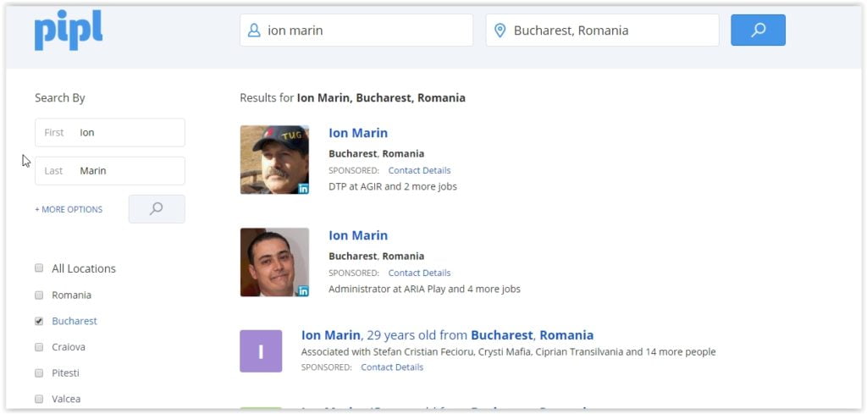Click the pipl logo
Screen dimensions: 867x414
tap(69, 30)
